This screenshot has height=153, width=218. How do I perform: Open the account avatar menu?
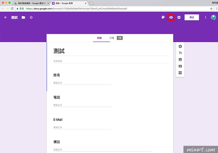[213, 17]
